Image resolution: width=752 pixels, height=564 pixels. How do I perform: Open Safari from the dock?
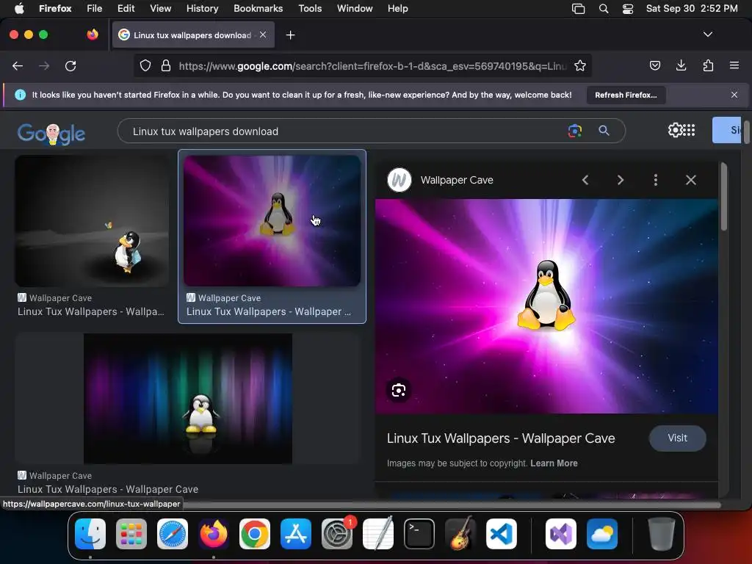coord(173,534)
